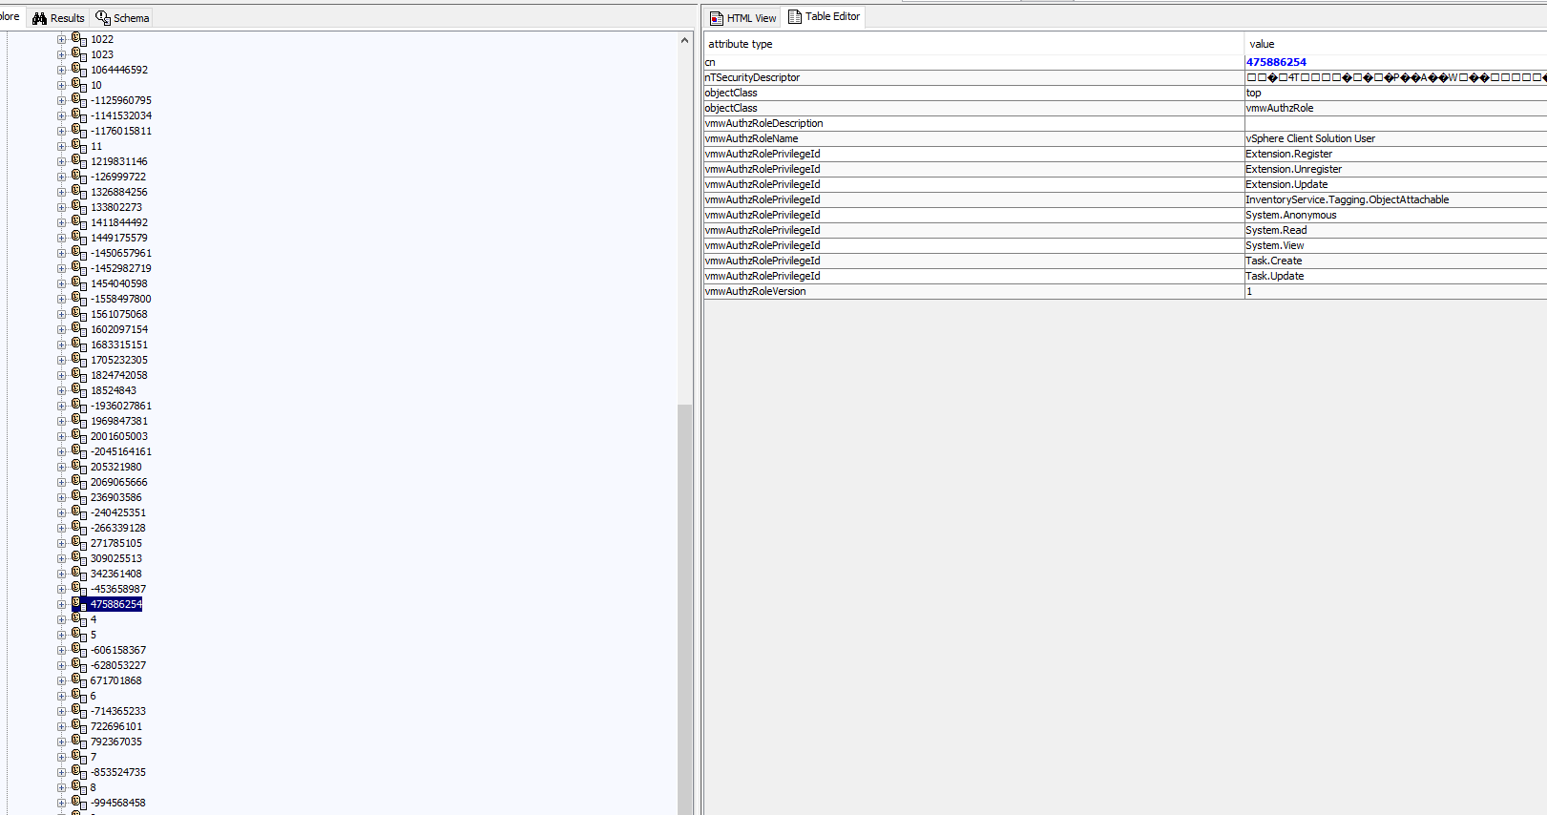Select tree entry -126999722
This screenshot has height=815, width=1547.
click(118, 177)
